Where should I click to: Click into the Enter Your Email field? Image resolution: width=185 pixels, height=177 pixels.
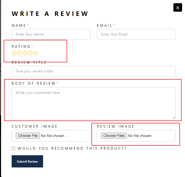point(136,34)
